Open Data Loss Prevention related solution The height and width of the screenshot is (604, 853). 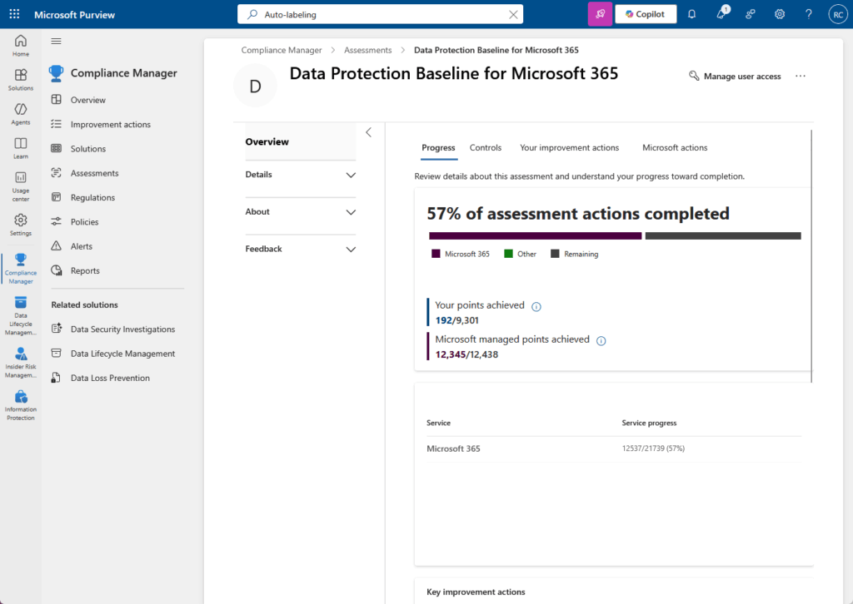(110, 378)
